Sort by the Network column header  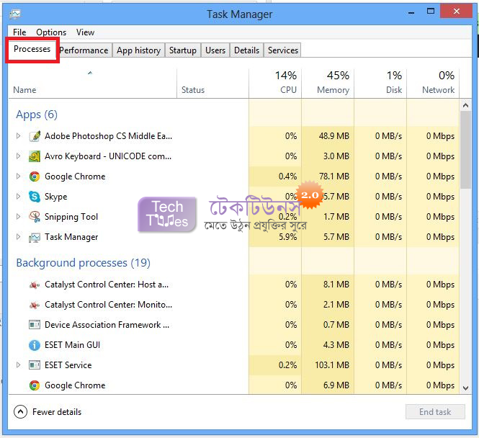pos(433,84)
